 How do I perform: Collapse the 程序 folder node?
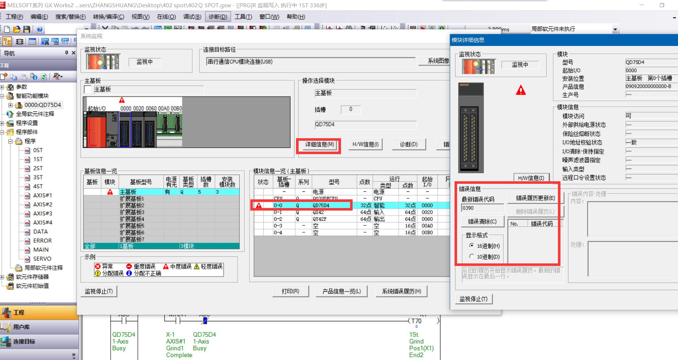point(10,141)
